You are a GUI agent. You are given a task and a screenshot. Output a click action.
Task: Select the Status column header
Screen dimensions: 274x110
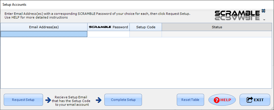coord(217,27)
